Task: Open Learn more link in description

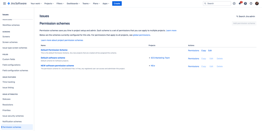Action: point(171,31)
